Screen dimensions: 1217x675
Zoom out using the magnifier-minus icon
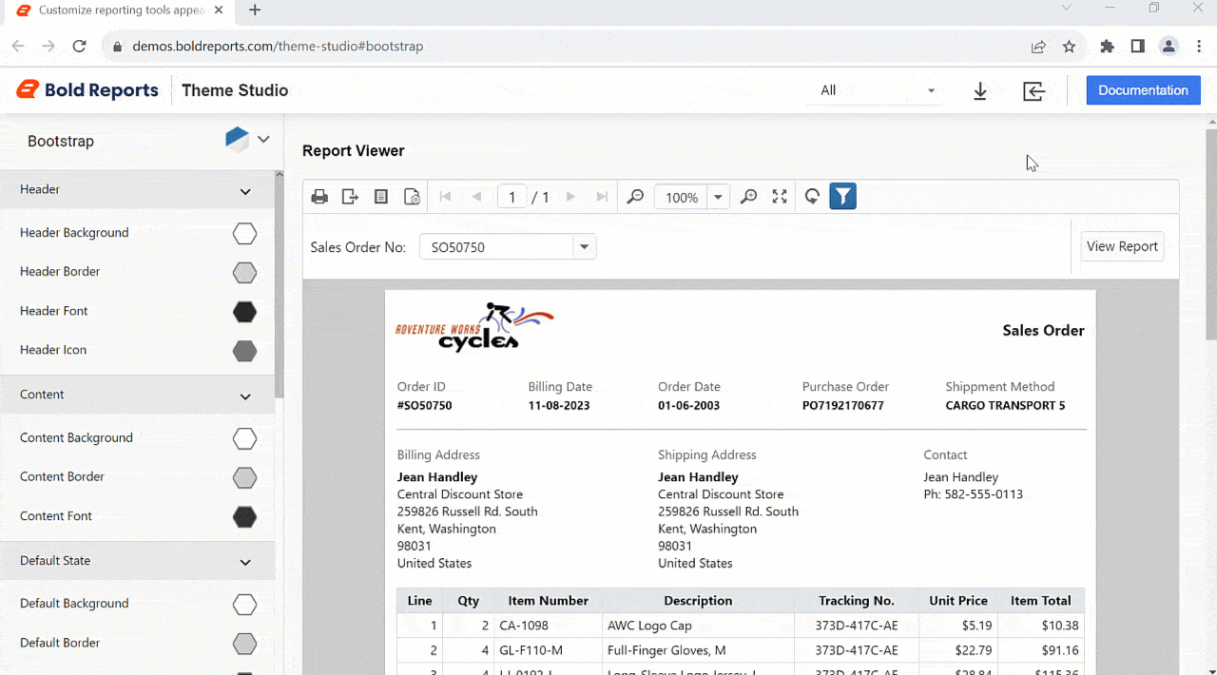(635, 196)
